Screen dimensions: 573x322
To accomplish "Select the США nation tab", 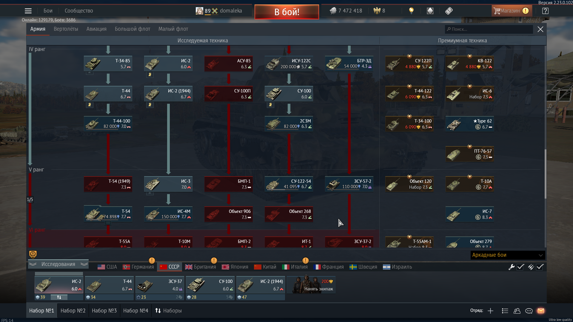I will (x=107, y=267).
